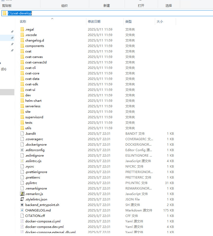
Task: Click the 31 KB size of .pylintrc
Action: (x=169, y=183)
